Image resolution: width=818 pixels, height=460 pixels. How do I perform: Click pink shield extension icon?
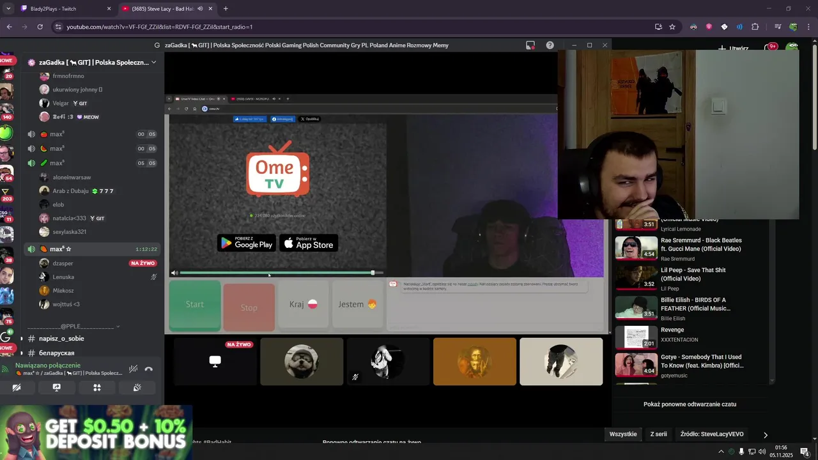click(x=709, y=27)
